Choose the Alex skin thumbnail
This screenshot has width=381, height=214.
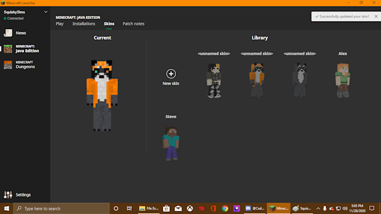tap(342, 81)
